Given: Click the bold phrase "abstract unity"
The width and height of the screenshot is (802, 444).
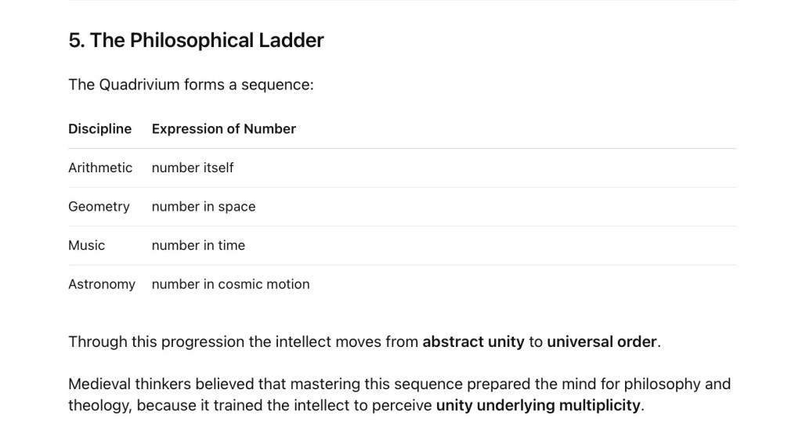Looking at the screenshot, I should pyautogui.click(x=473, y=342).
